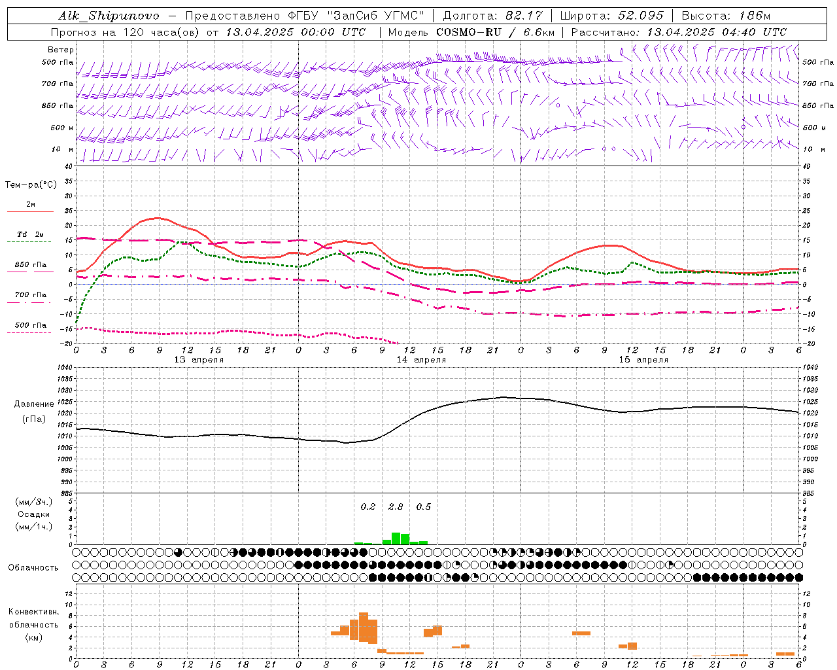Click the 15 апреля date label

pos(643,360)
